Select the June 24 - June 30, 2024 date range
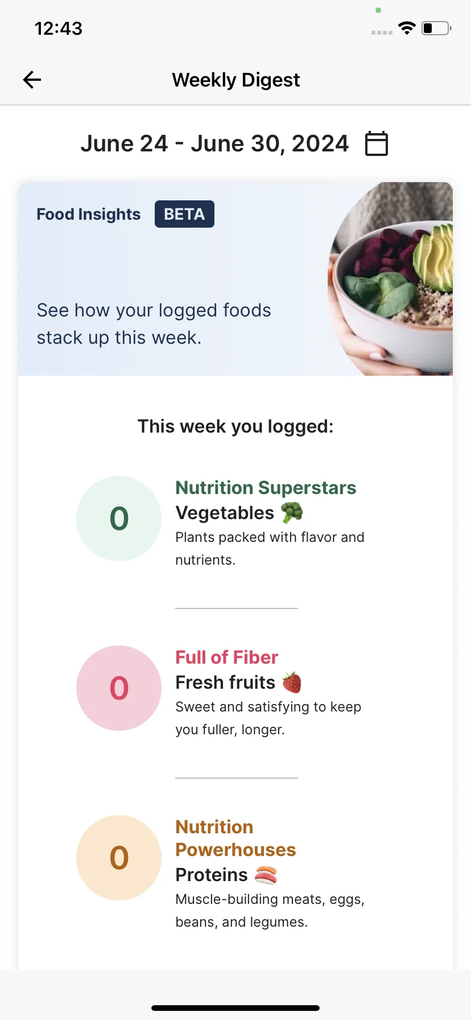Image resolution: width=471 pixels, height=1020 pixels. pyautogui.click(x=214, y=143)
